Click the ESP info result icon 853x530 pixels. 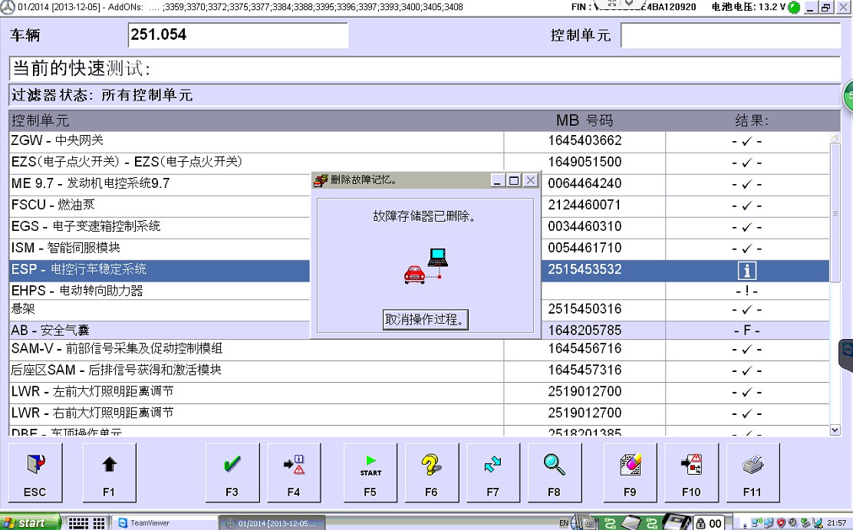(x=746, y=270)
